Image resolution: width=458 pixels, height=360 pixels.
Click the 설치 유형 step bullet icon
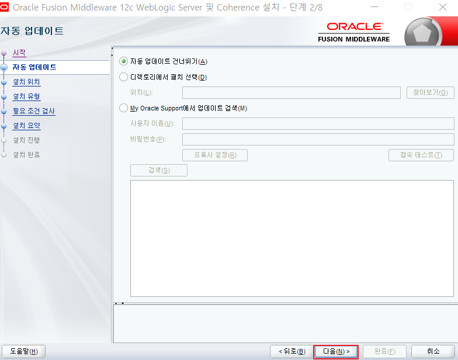4,97
